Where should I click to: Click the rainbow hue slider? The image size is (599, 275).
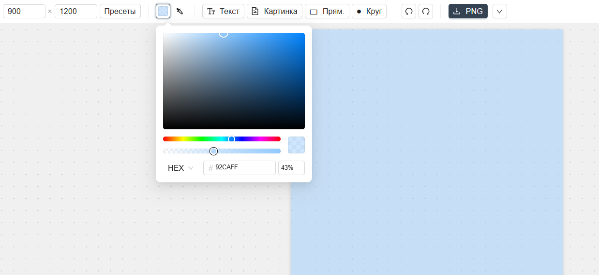pyautogui.click(x=222, y=139)
